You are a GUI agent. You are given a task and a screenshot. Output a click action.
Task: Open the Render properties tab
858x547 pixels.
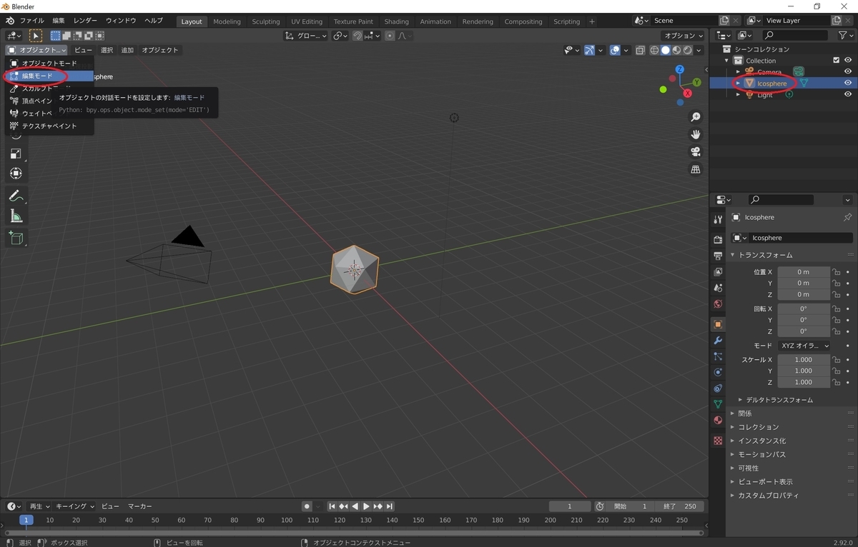click(x=718, y=239)
